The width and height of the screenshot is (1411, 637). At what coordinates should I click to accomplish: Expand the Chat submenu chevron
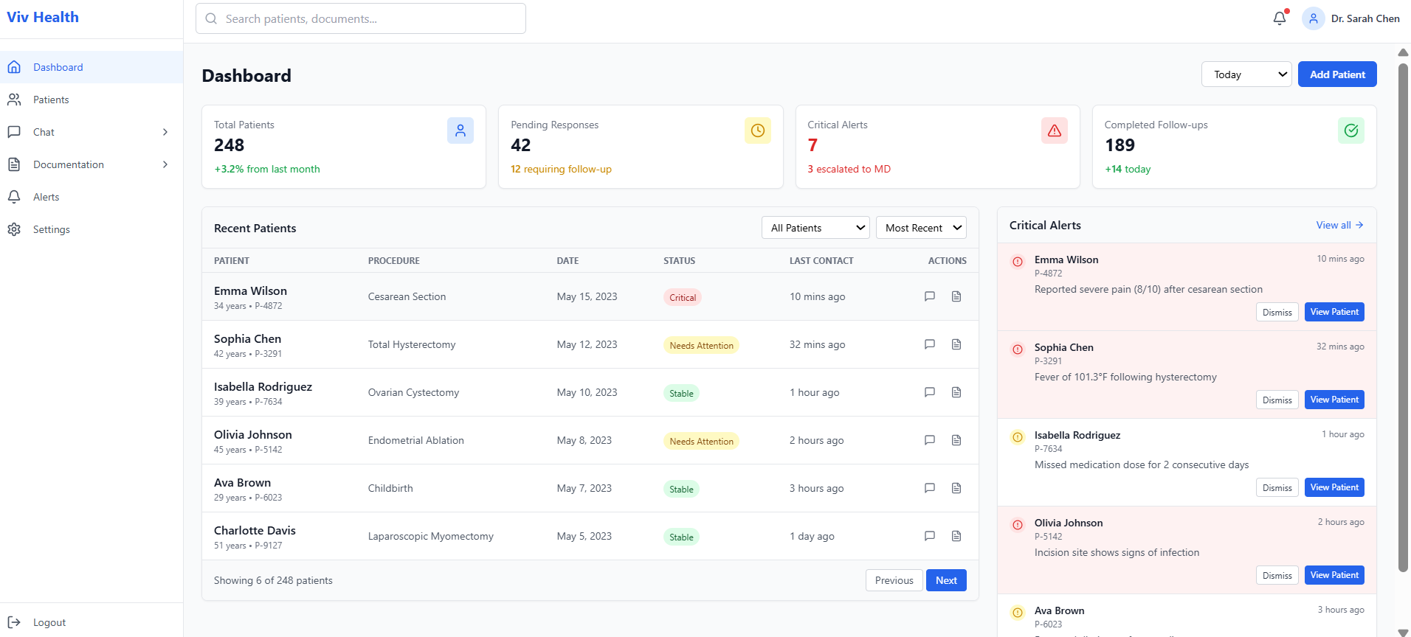[165, 132]
